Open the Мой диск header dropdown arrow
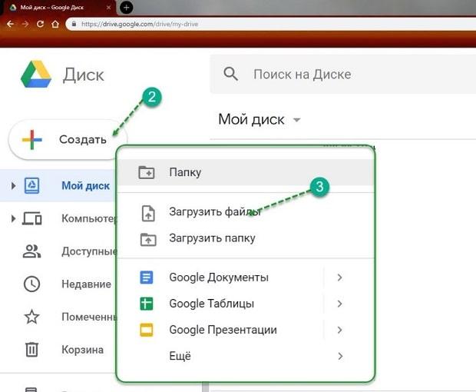The width and height of the screenshot is (476, 392). pos(296,120)
